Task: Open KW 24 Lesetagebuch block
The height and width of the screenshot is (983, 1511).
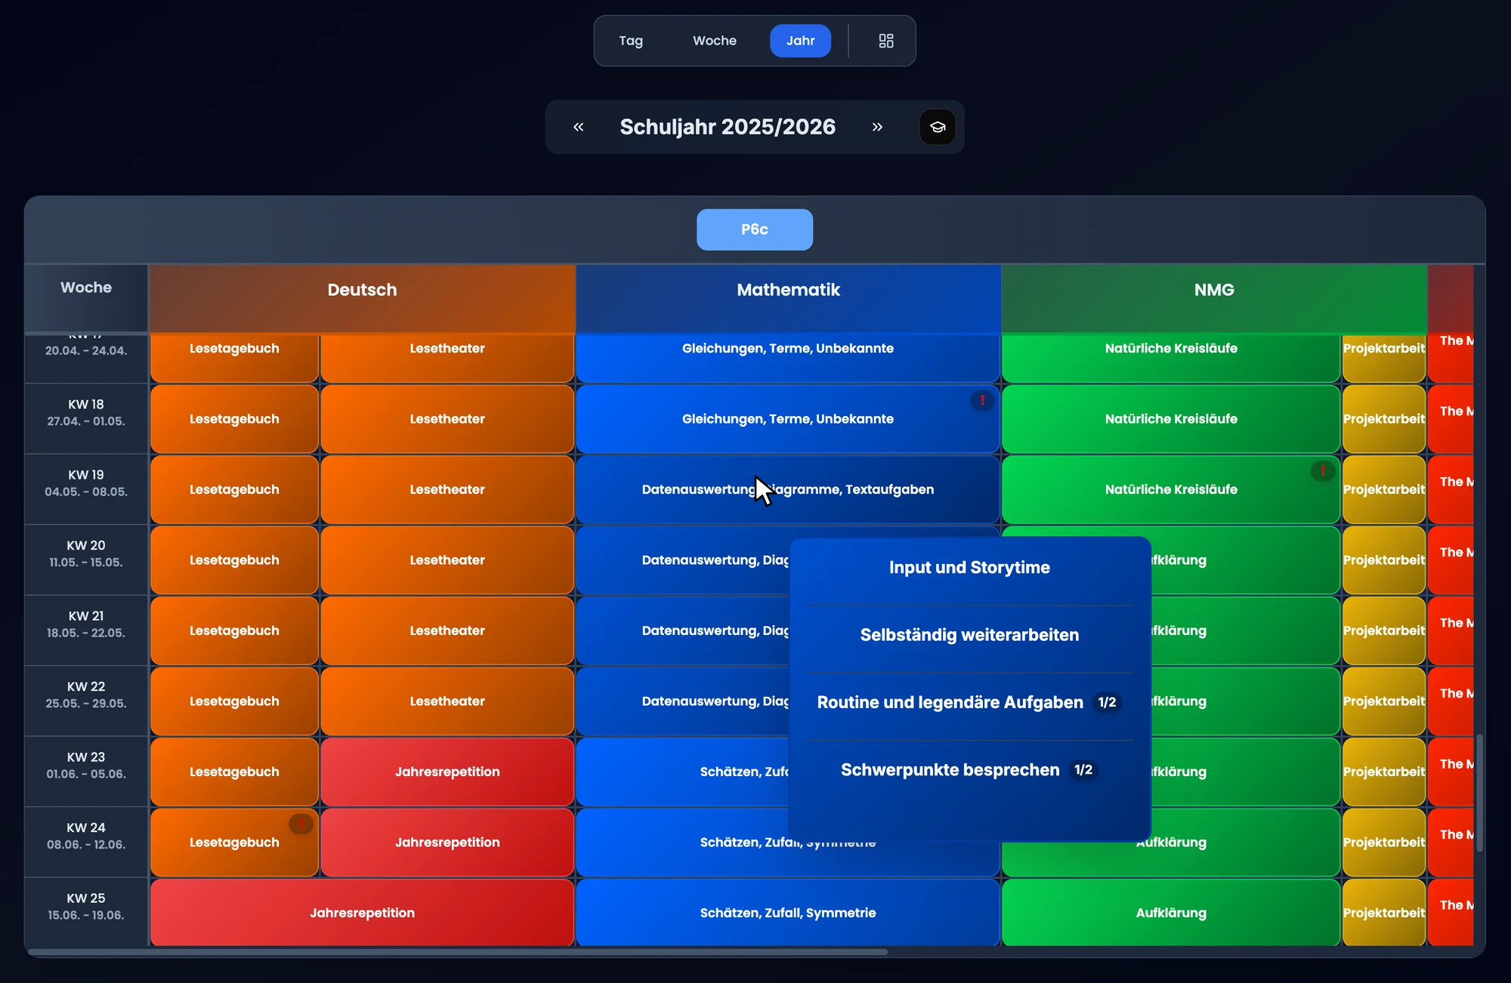Action: point(234,843)
